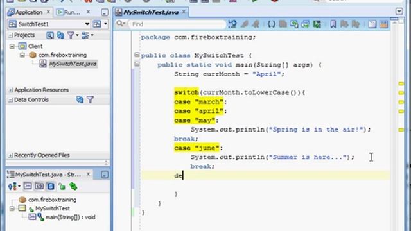411x231 pixels.
Task: Select MySwitchTest.java in the Projects tree
Action: pos(73,64)
